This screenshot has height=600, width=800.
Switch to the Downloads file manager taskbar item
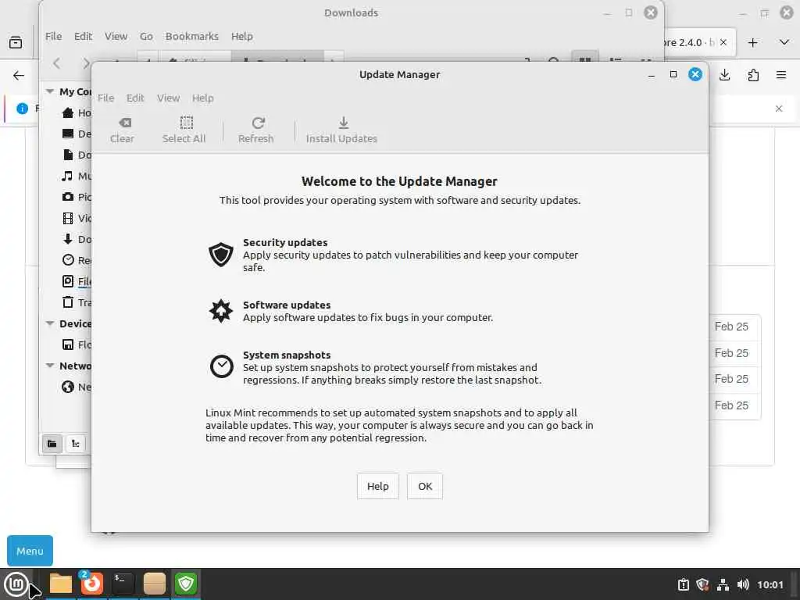click(x=154, y=584)
